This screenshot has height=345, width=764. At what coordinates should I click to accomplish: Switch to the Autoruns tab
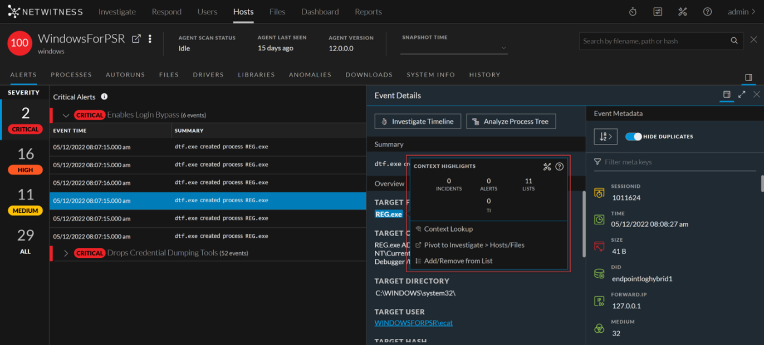tap(125, 74)
